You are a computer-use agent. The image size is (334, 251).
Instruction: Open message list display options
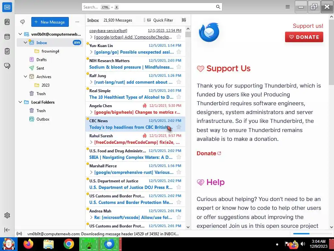(x=184, y=20)
